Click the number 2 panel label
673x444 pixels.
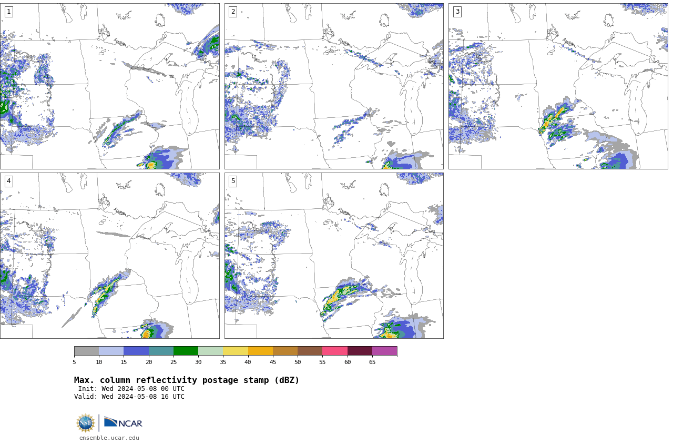(233, 12)
